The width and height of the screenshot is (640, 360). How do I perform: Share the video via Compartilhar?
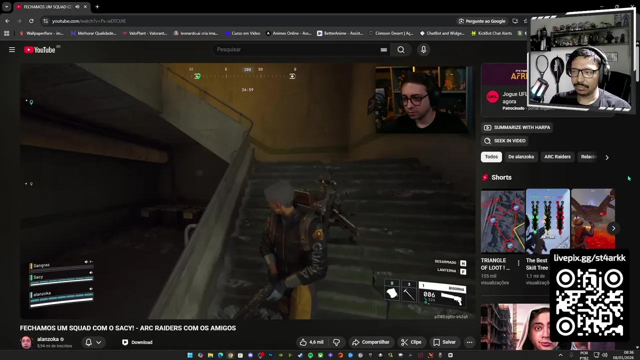click(x=370, y=342)
